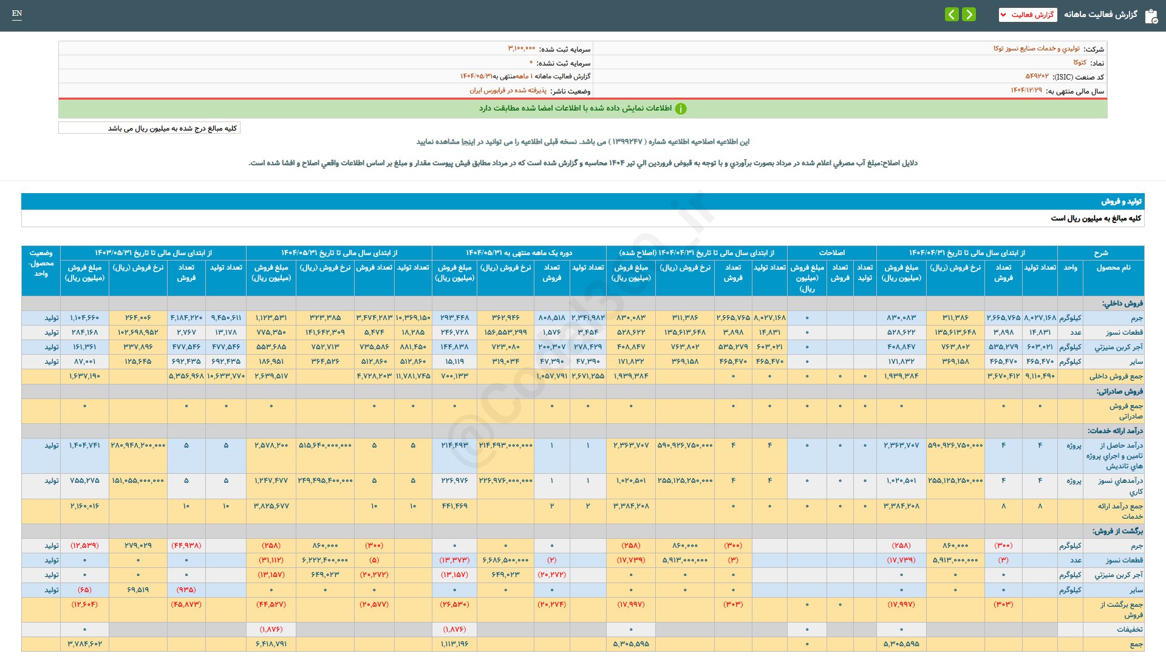The height and width of the screenshot is (656, 1166).
Task: Click the green right arrow navigation button
Action: [x=969, y=15]
